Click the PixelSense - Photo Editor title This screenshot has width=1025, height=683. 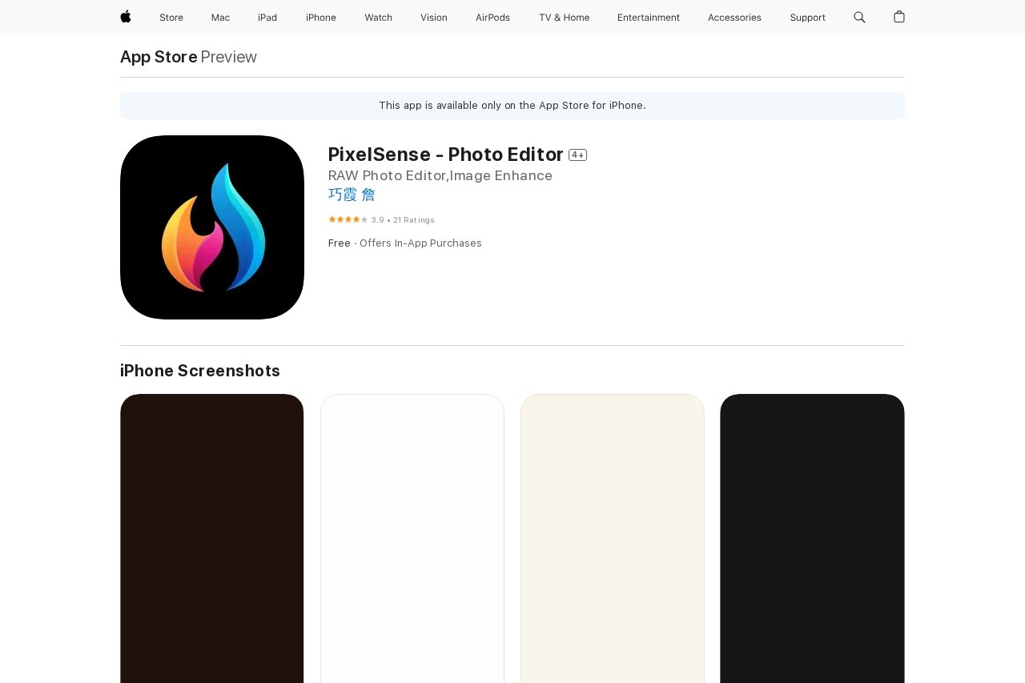point(446,155)
